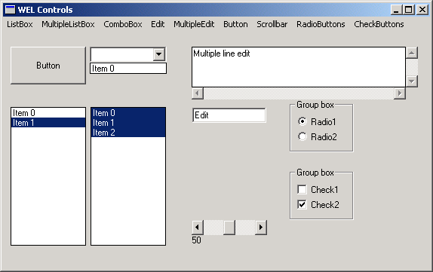This screenshot has height=272, width=433.
Task: Open the ComboBox menu
Action: (123, 24)
